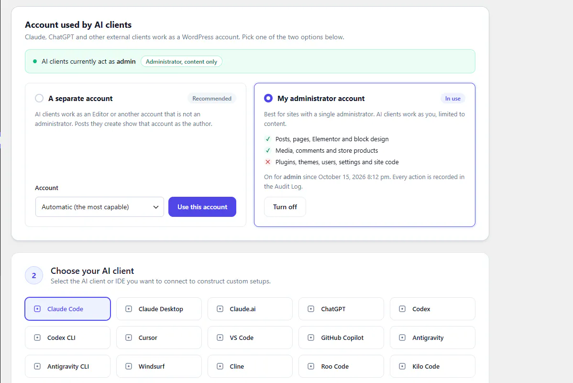Select the Claude Code client icon
This screenshot has height=383, width=573.
point(37,309)
